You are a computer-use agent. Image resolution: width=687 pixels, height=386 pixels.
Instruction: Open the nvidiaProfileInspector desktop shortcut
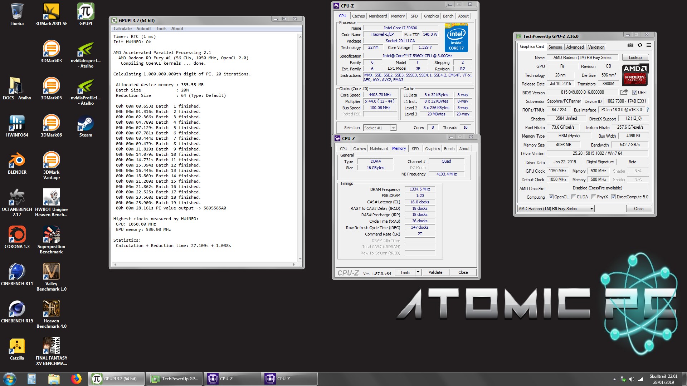point(86,91)
